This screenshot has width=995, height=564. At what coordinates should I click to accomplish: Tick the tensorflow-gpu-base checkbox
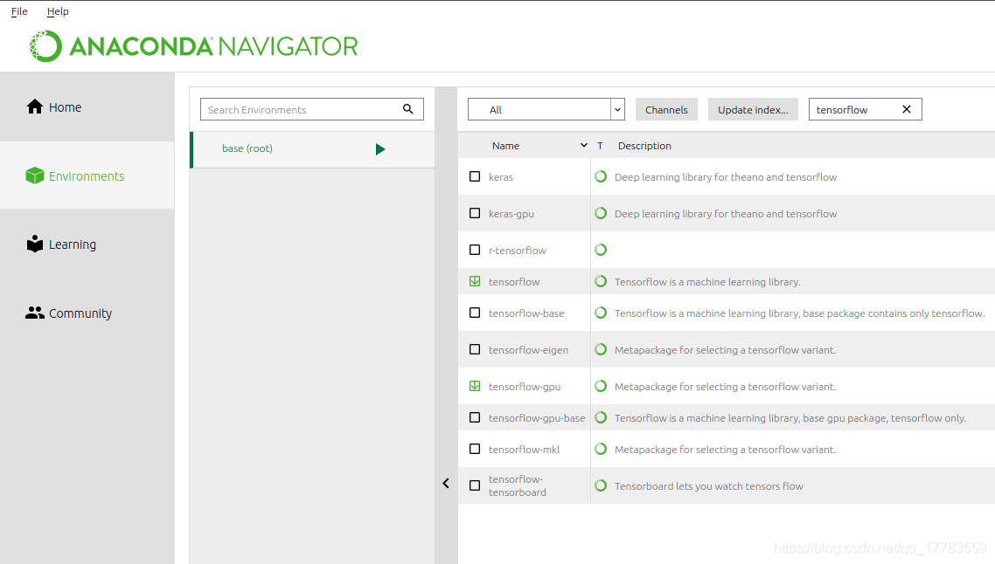pos(475,417)
